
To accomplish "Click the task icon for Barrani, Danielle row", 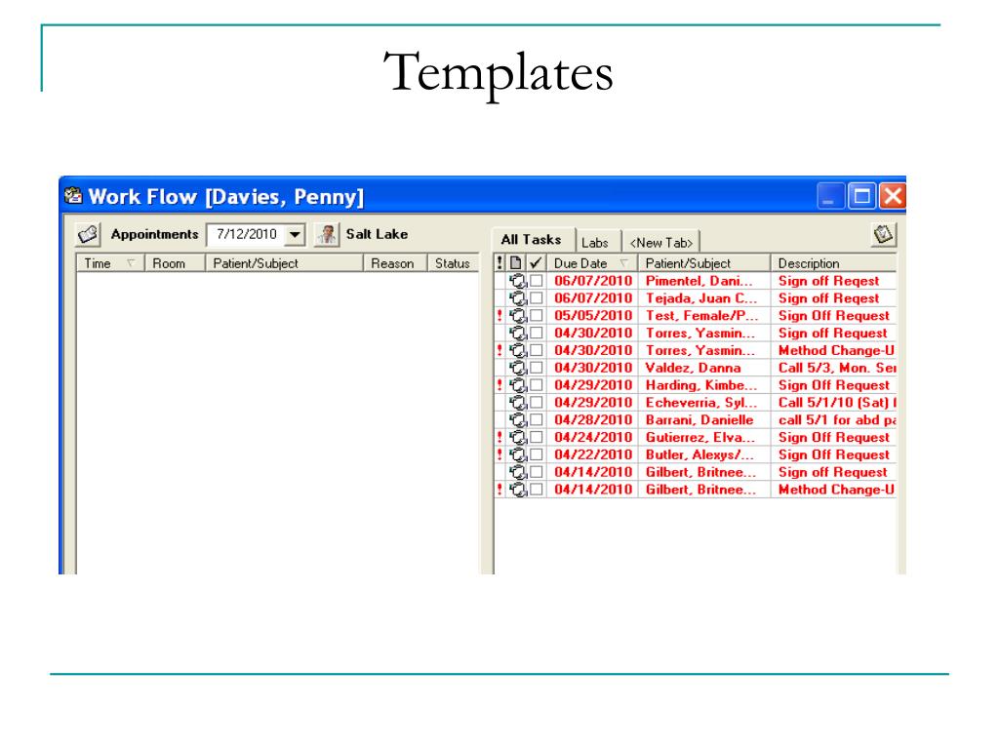I will (518, 419).
